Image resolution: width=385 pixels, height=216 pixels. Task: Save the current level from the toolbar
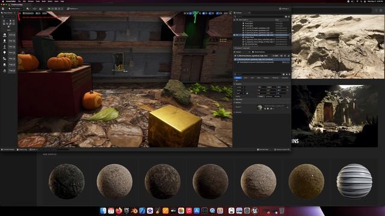(2, 8)
